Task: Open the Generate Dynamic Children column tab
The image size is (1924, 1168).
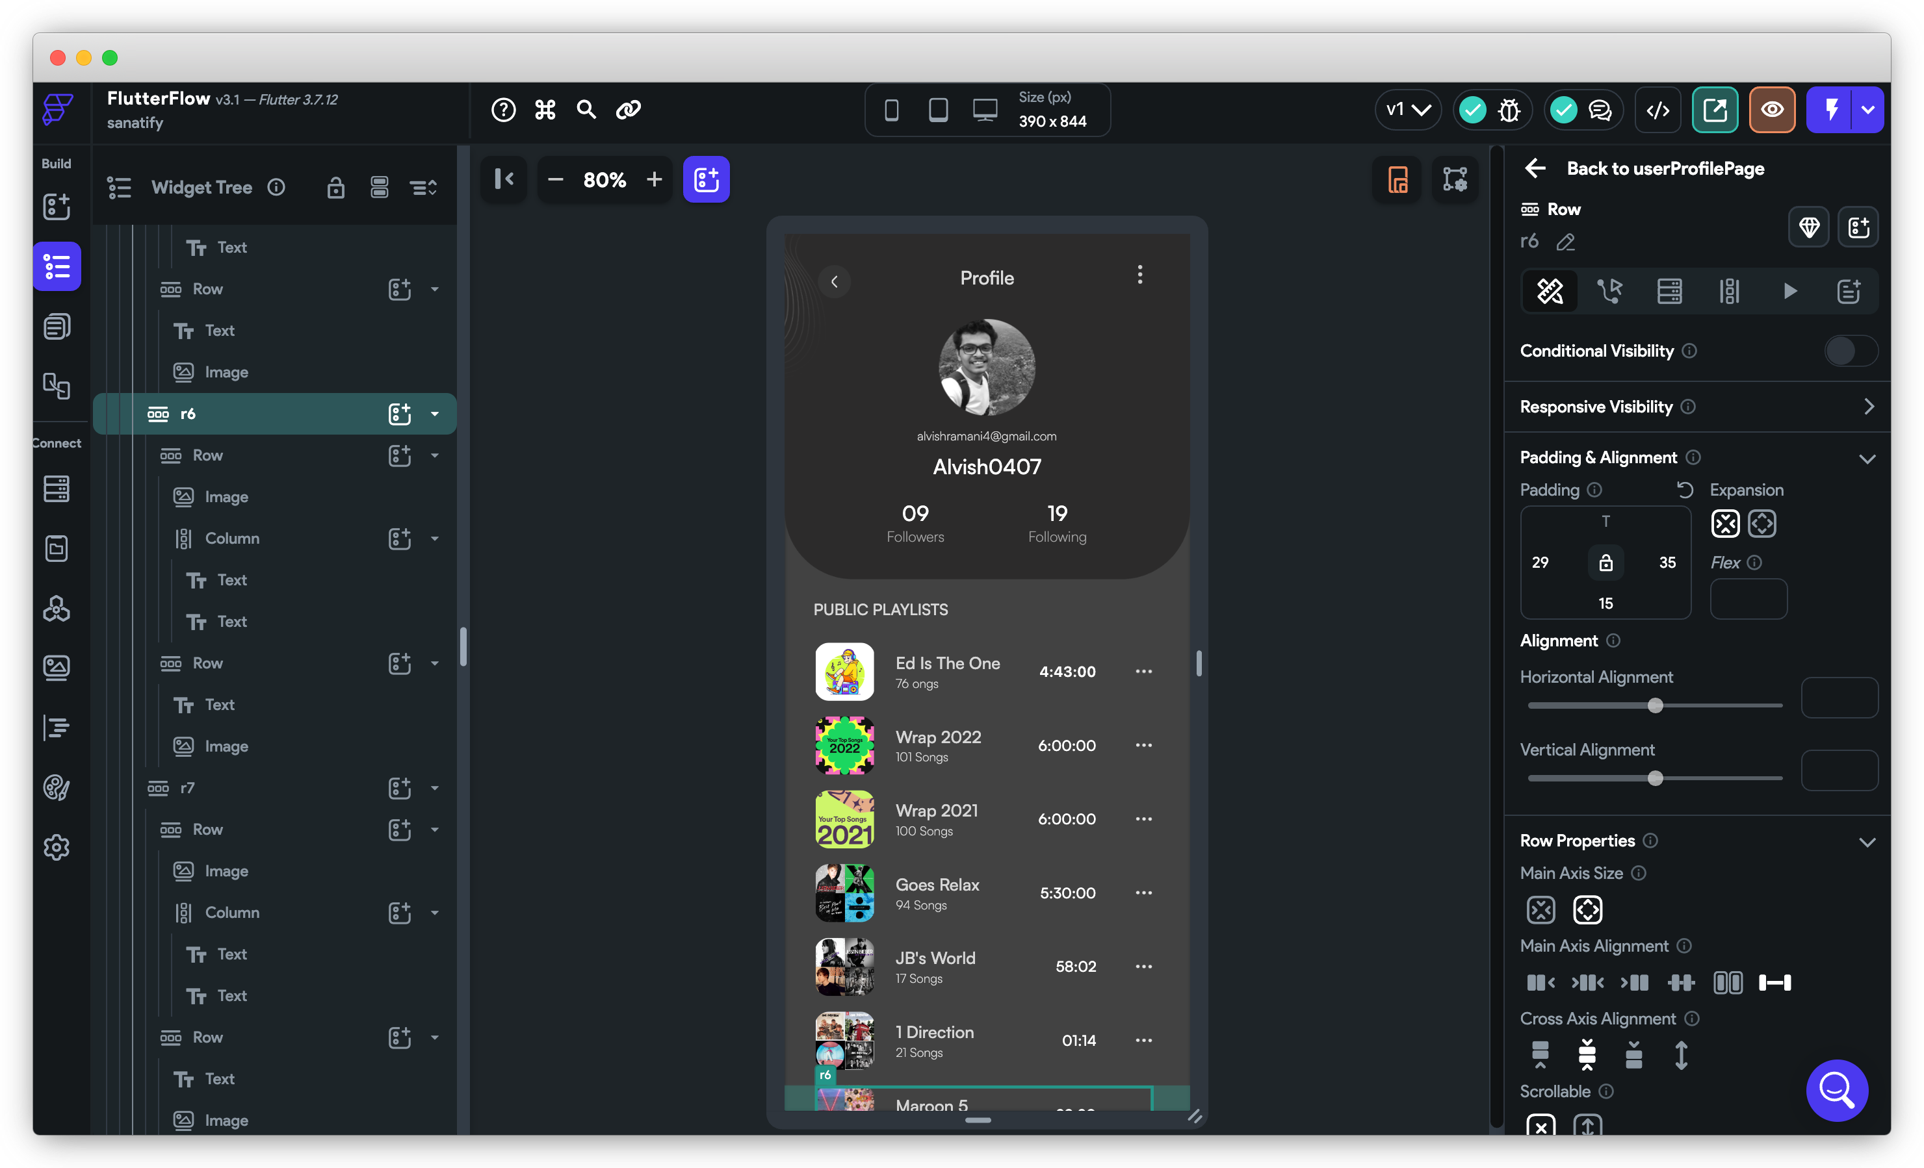Action: pyautogui.click(x=1729, y=291)
